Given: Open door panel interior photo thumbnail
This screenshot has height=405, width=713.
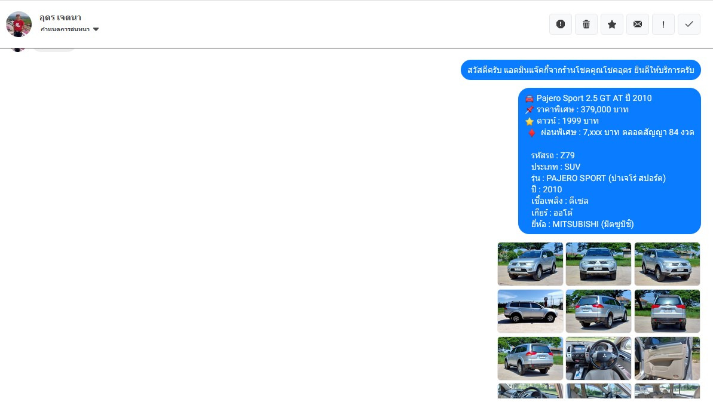Looking at the screenshot, I should (x=667, y=358).
